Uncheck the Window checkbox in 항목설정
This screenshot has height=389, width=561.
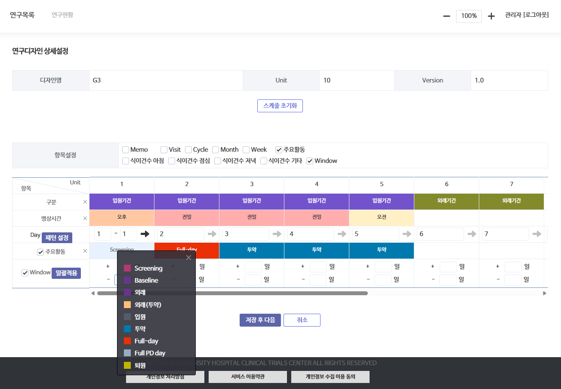[x=310, y=161]
